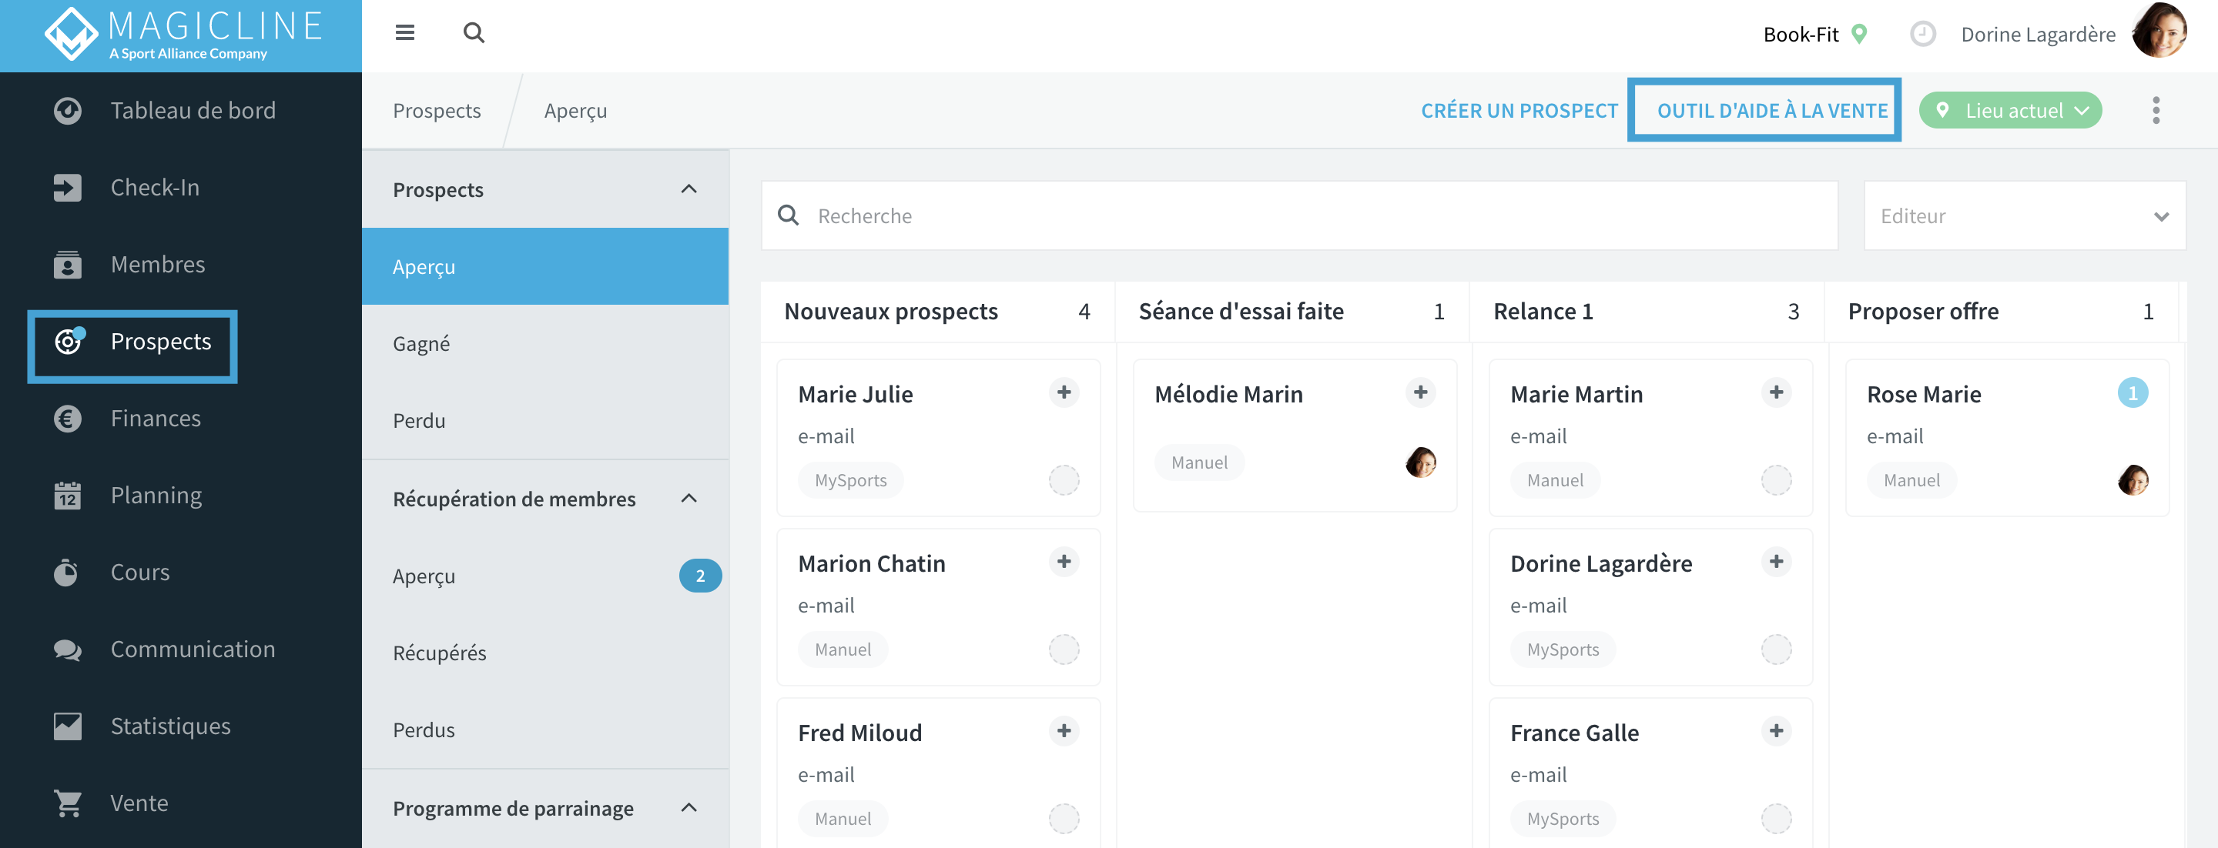2218x848 pixels.
Task: Click editor avatar on Rose Marie card
Action: pos(2133,480)
